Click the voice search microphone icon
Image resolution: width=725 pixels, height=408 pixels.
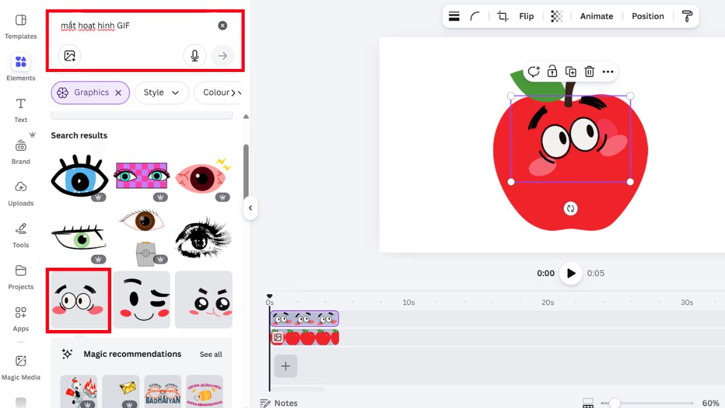coord(195,56)
